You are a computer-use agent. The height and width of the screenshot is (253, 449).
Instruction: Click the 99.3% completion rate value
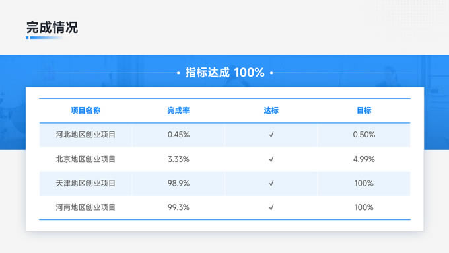coord(178,207)
